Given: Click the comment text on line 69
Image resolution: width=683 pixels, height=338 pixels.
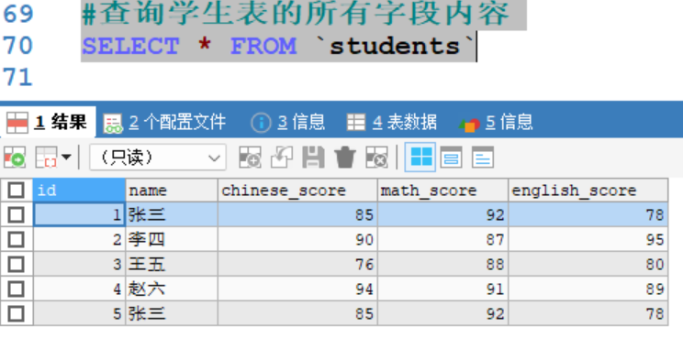Looking at the screenshot, I should (296, 14).
